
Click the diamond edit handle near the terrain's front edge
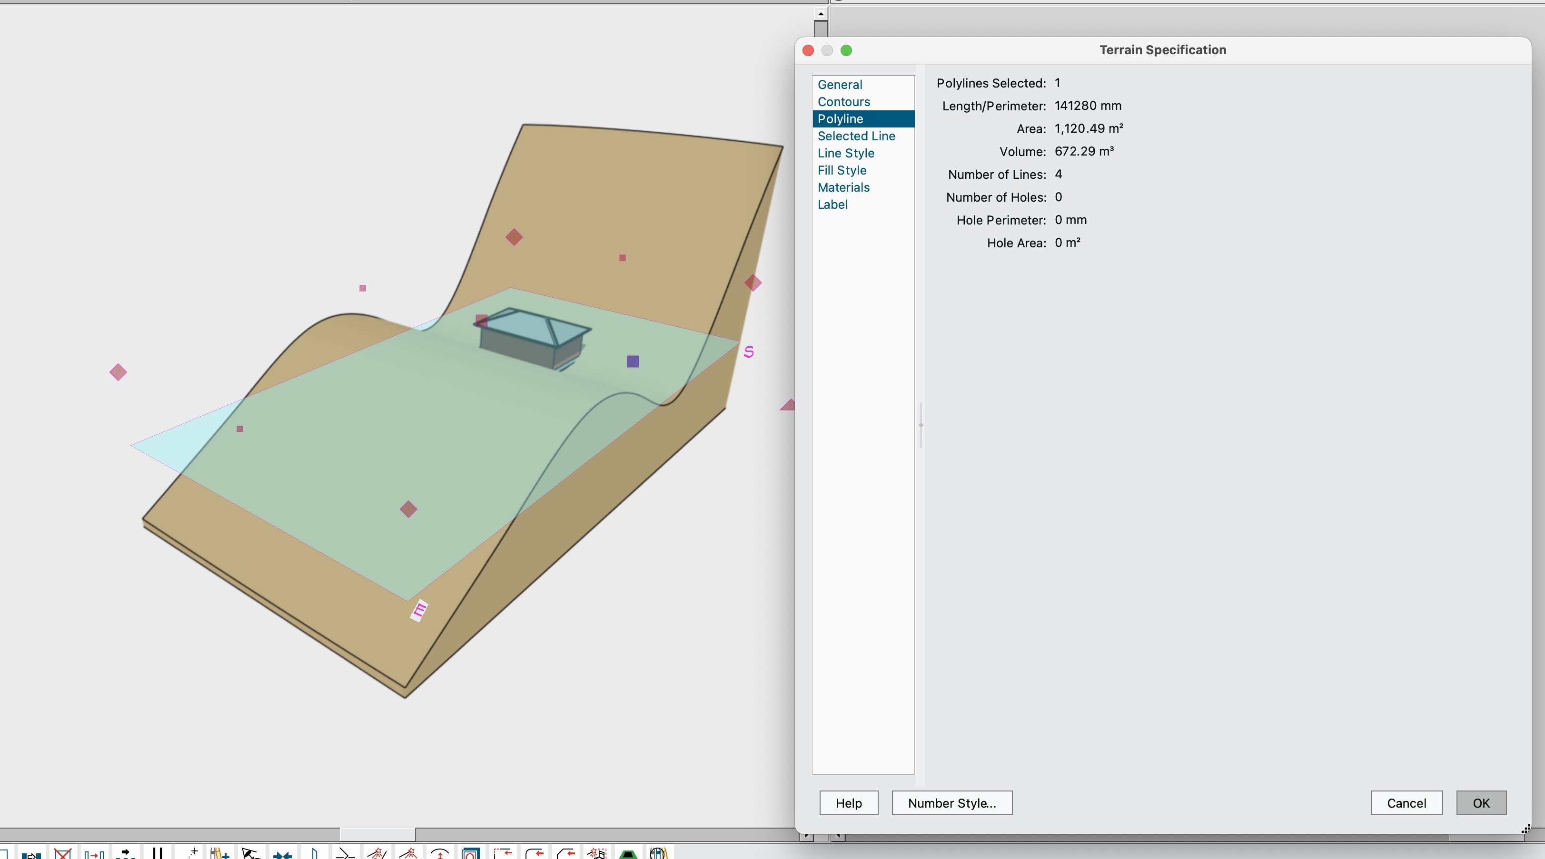point(408,509)
